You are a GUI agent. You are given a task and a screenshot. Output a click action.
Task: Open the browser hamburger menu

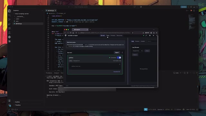point(156,33)
